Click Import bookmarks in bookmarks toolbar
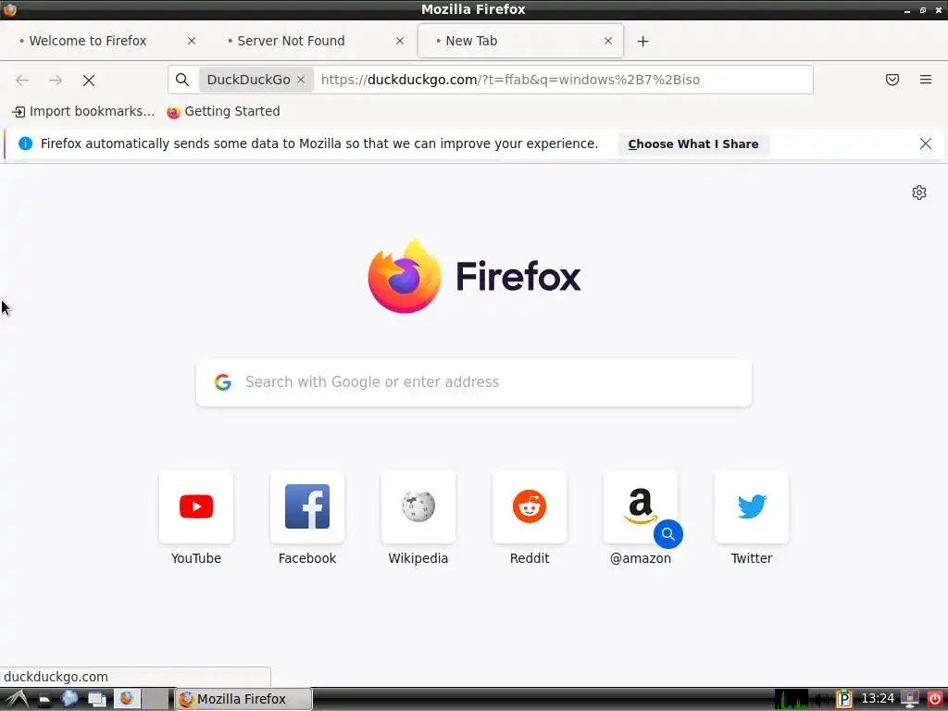The height and width of the screenshot is (711, 948). [x=83, y=111]
